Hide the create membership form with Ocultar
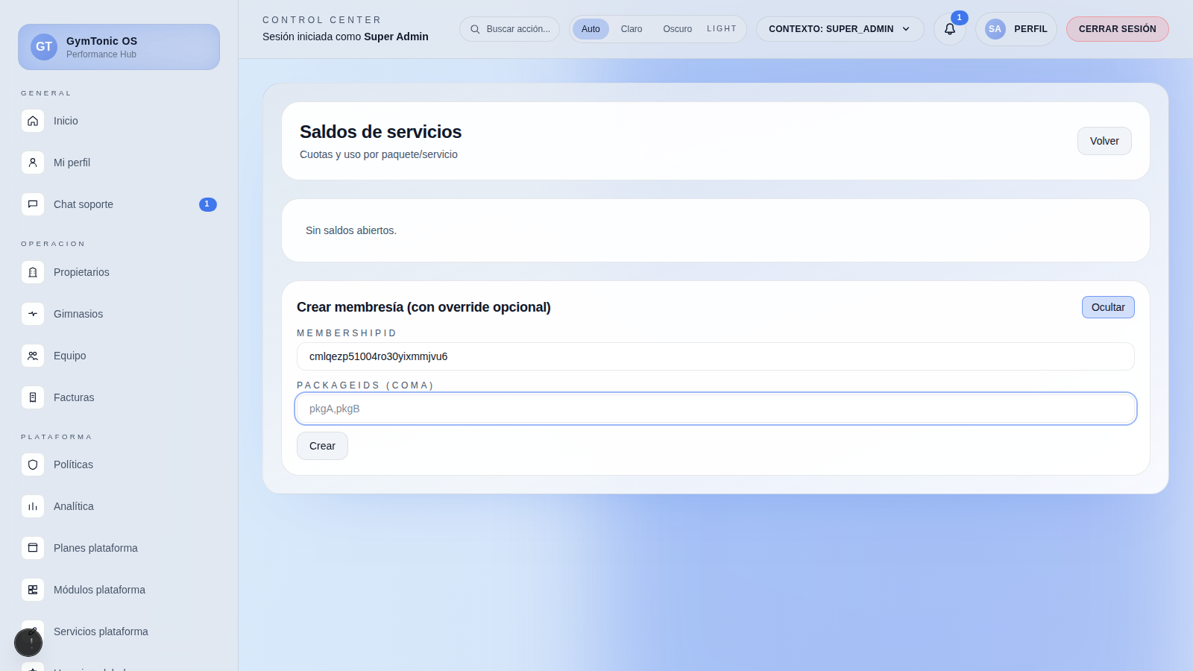This screenshot has height=671, width=1193. (x=1107, y=307)
